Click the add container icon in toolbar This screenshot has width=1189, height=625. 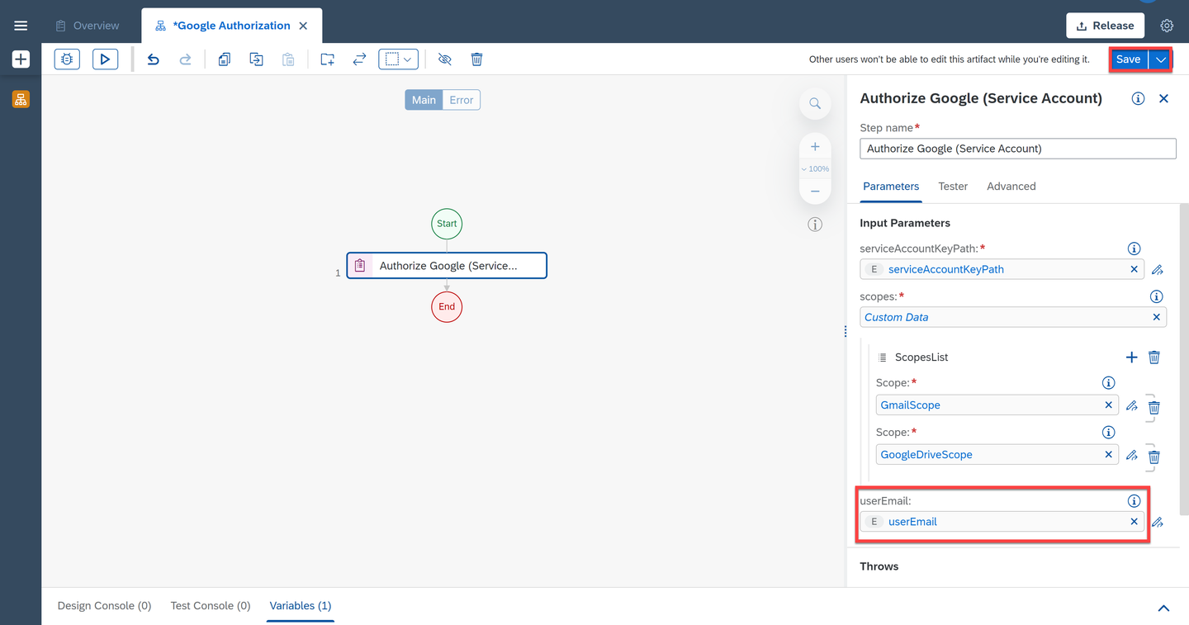point(327,59)
